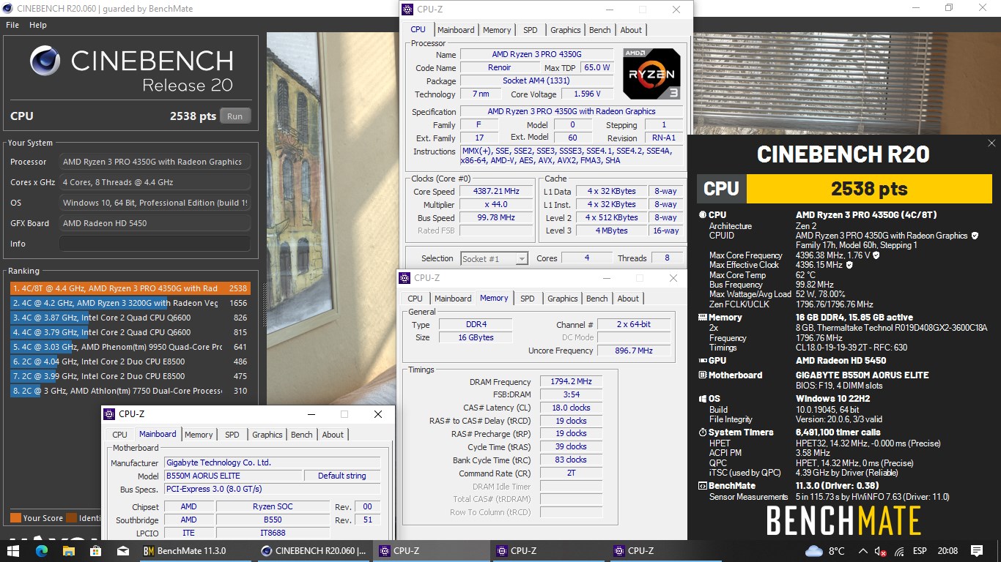Click the shield badge next to Max Core Frequency
Image resolution: width=1001 pixels, height=562 pixels.
(876, 255)
